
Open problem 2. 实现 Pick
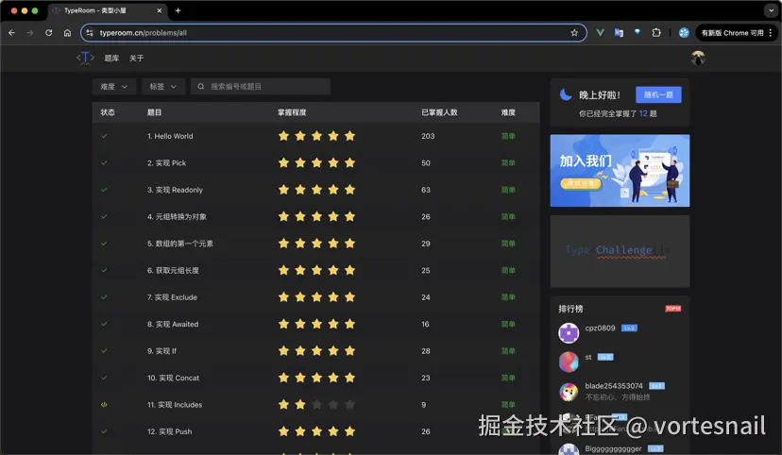point(167,163)
